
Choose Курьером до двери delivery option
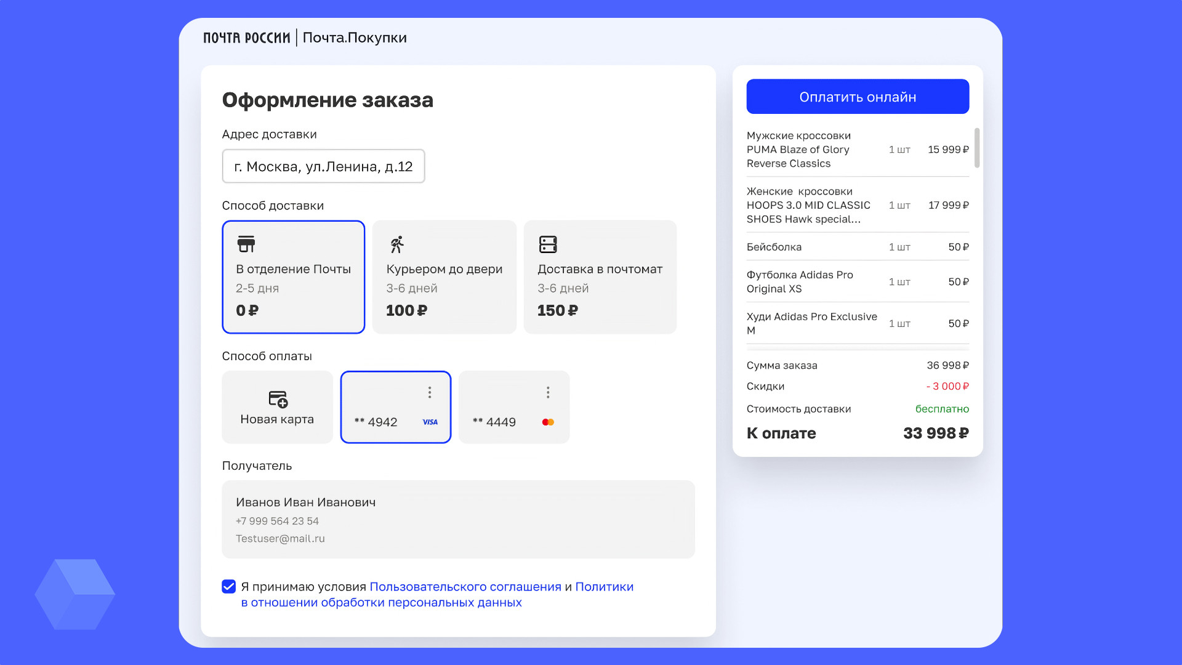point(444,277)
